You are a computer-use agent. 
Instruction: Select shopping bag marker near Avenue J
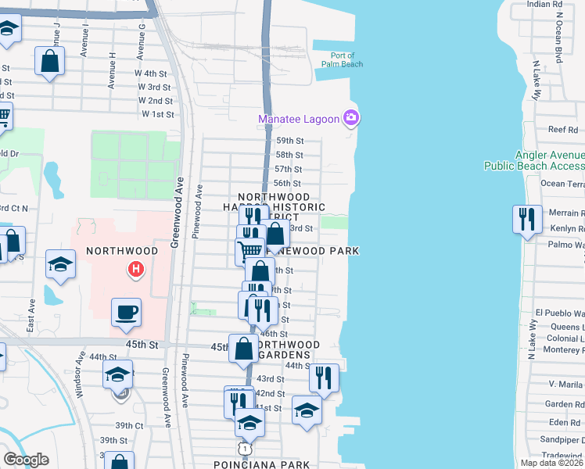click(x=49, y=62)
